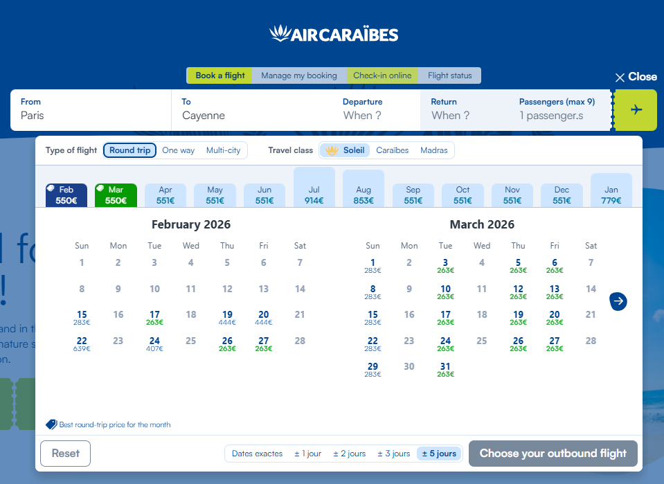Set date flexibility to ± 2 jours
Image resolution: width=664 pixels, height=484 pixels.
click(350, 454)
